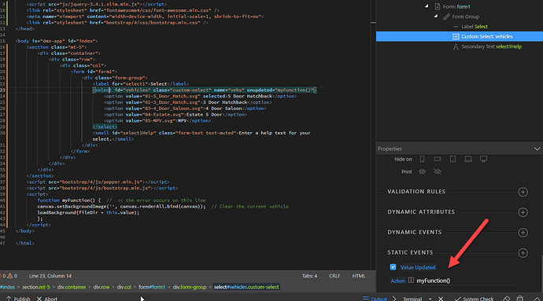The height and width of the screenshot is (301, 543).
Task: Click the trash delete icon
Action: (x=520, y=298)
